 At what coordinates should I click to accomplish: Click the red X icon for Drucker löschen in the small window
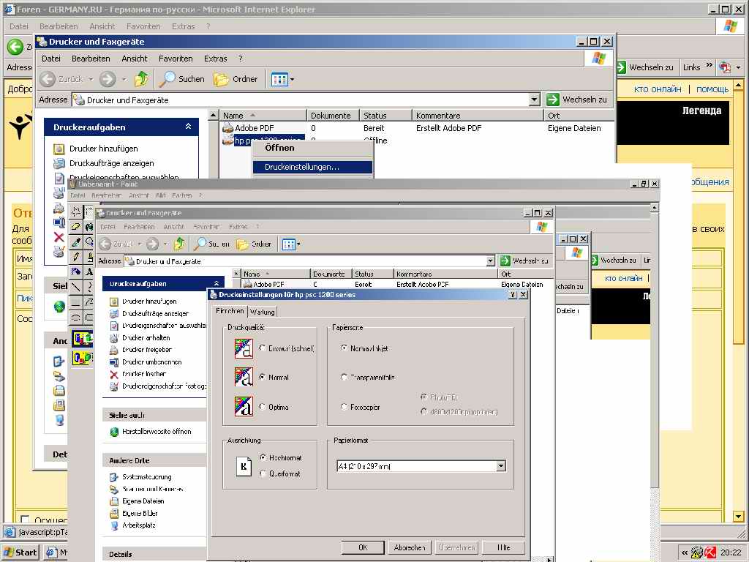click(113, 374)
